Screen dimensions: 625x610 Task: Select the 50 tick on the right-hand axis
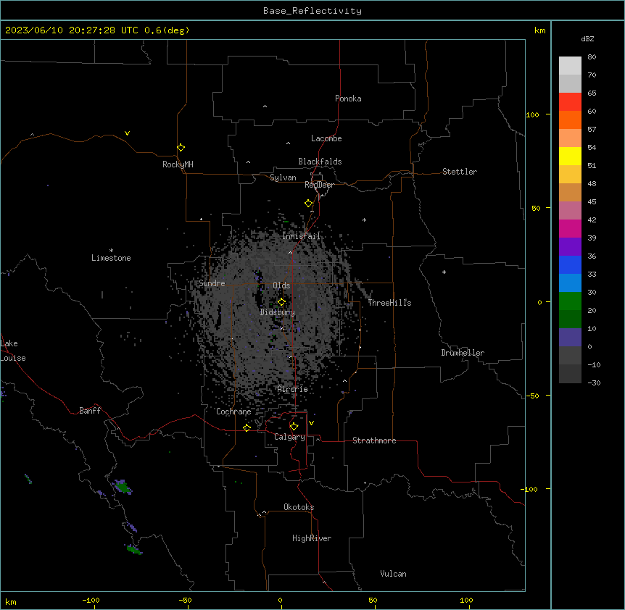pos(536,208)
